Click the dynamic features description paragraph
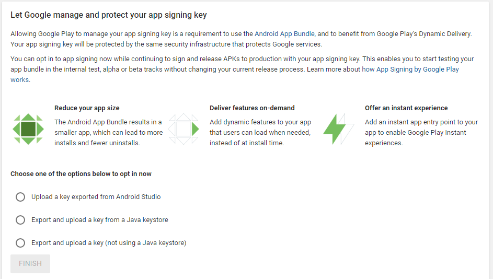This screenshot has height=279, width=493. (260, 133)
